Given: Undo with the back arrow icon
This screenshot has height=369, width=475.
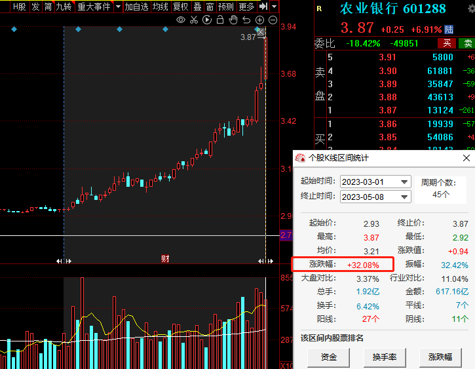Looking at the screenshot, I should pyautogui.click(x=246, y=20).
